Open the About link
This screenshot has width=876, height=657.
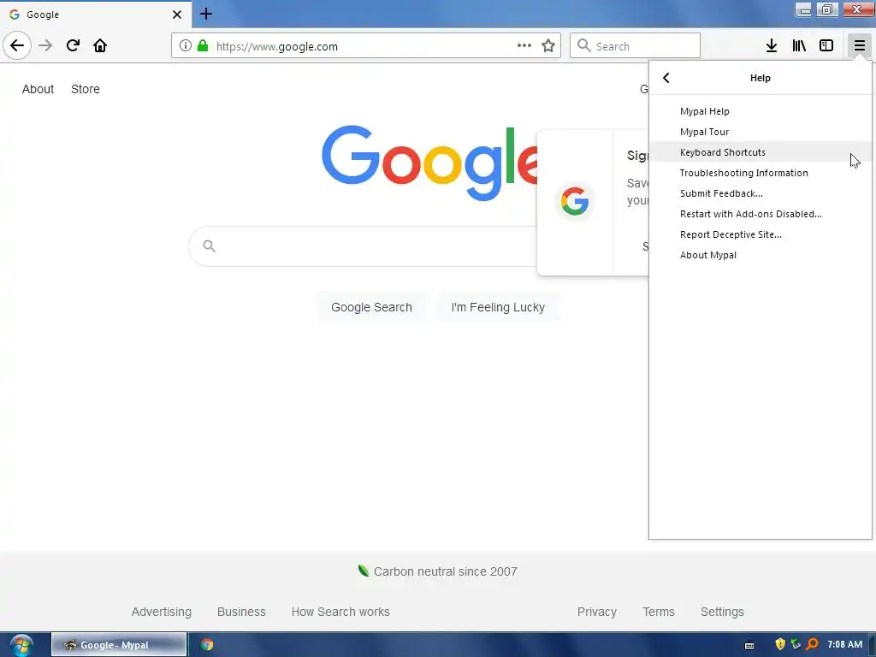[x=38, y=89]
